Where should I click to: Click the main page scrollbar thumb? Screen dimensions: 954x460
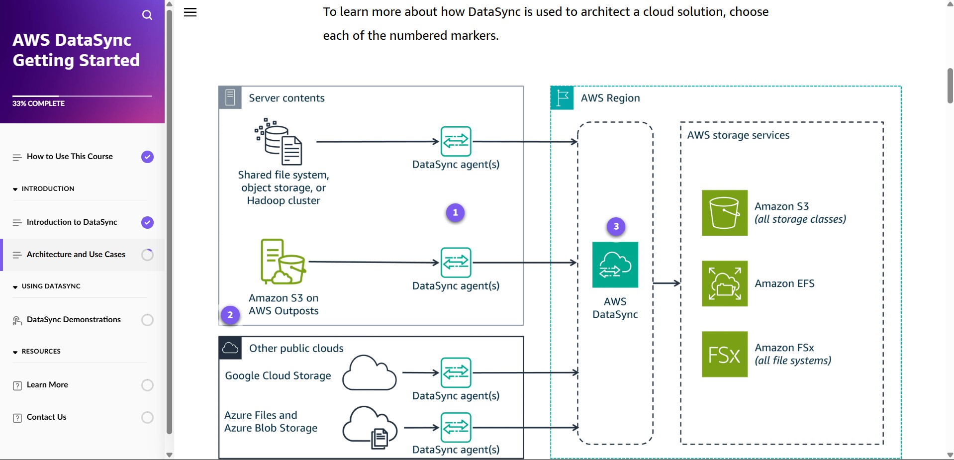pos(950,86)
